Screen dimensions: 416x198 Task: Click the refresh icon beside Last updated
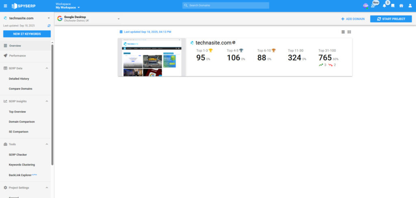49,26
